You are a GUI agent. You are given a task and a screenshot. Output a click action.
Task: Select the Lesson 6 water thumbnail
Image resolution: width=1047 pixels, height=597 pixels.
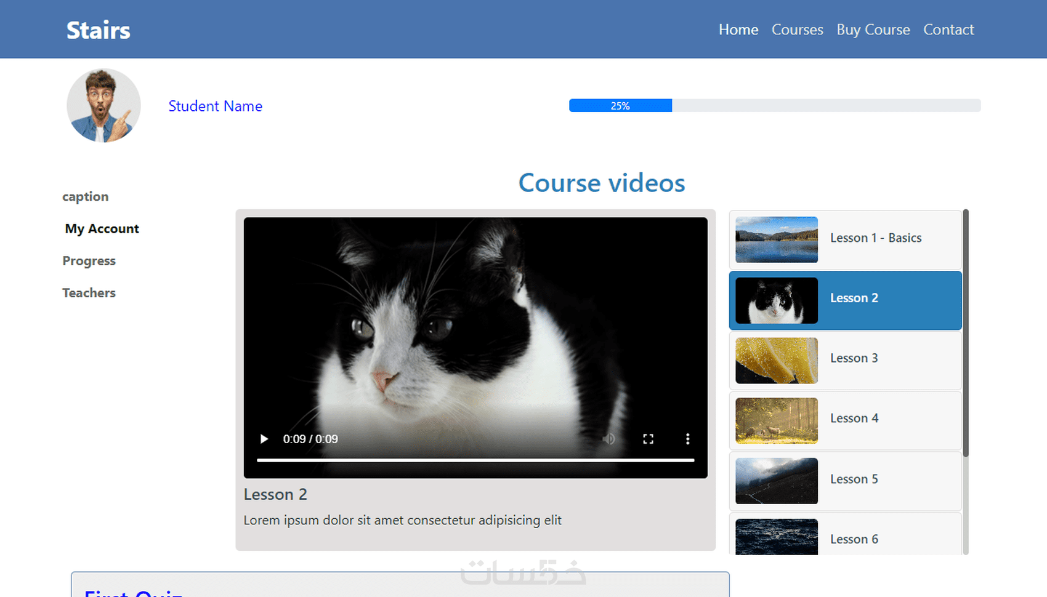[x=777, y=537]
